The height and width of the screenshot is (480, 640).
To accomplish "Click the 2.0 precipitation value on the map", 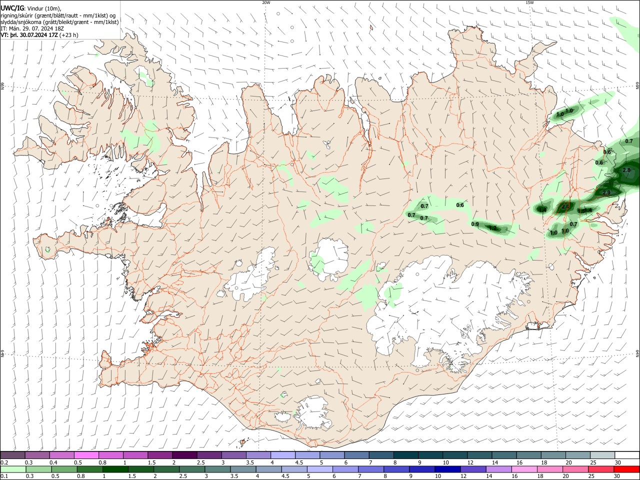I will pos(565,206).
